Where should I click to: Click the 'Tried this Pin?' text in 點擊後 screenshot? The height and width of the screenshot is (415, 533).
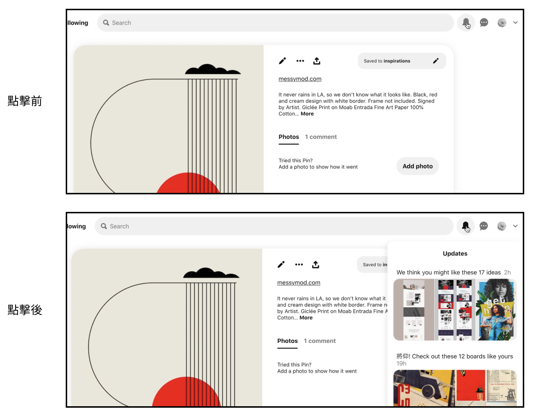tap(294, 365)
